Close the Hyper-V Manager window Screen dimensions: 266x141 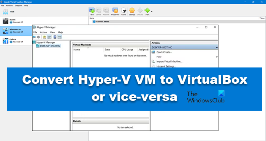215,27
